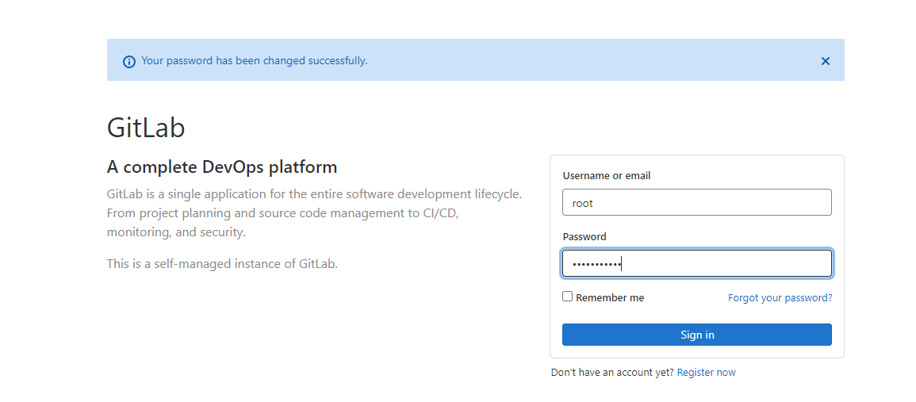Follow the Register now link
This screenshot has height=402, width=916.
[x=707, y=372]
